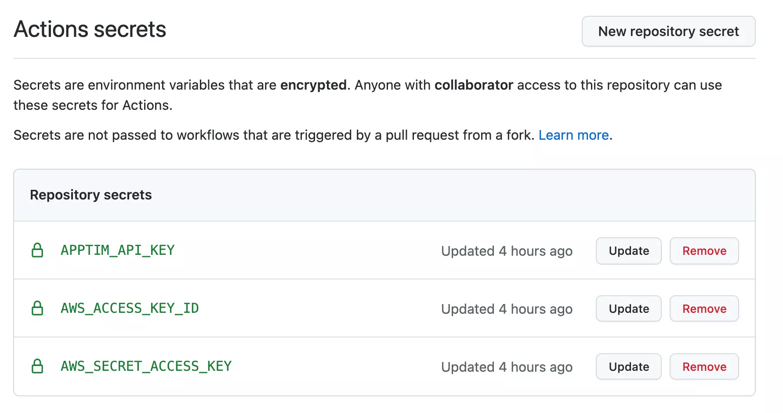783x413 pixels.
Task: Click the Actions secrets page title
Action: [x=90, y=29]
